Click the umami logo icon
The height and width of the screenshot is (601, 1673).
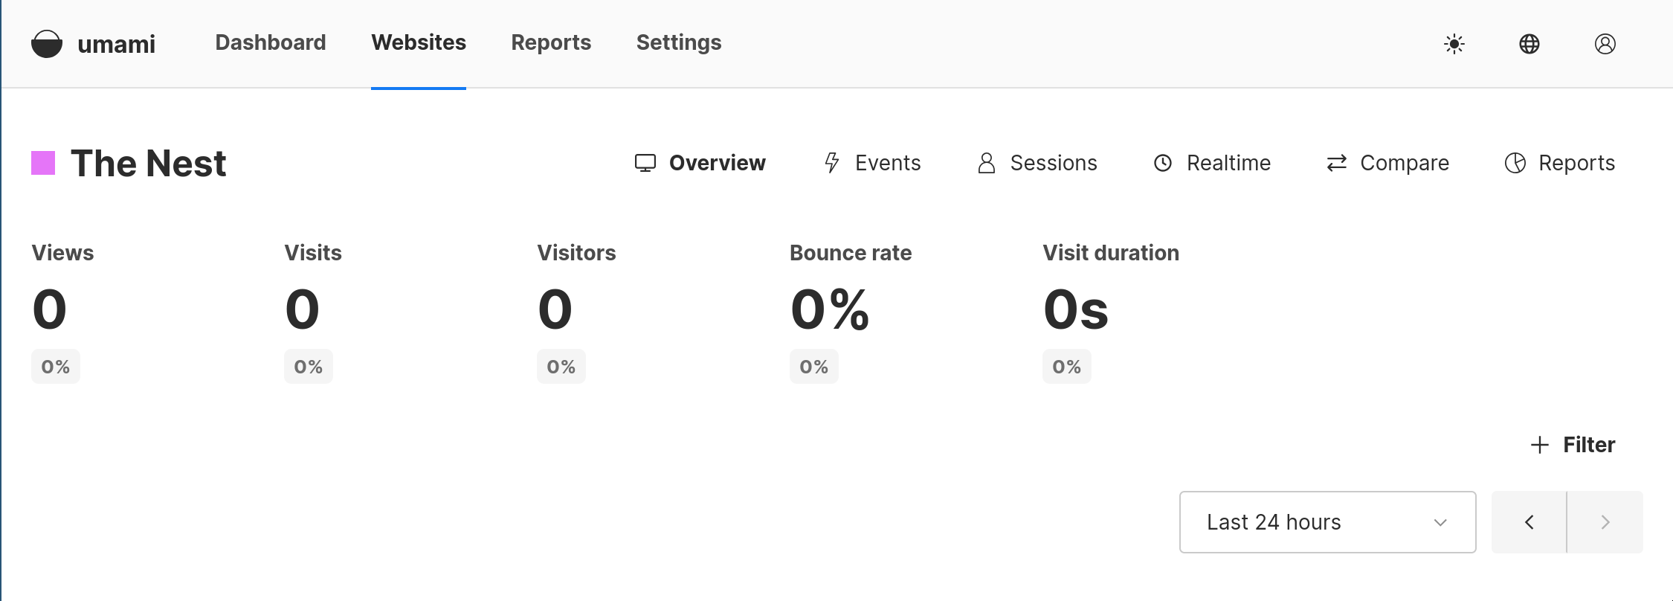point(47,44)
